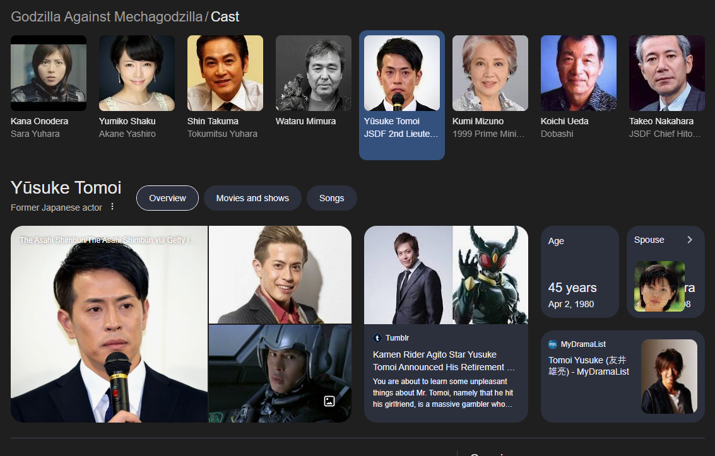Select Wataru Mimura cast photo
Screen dimensions: 715x456
[314, 73]
